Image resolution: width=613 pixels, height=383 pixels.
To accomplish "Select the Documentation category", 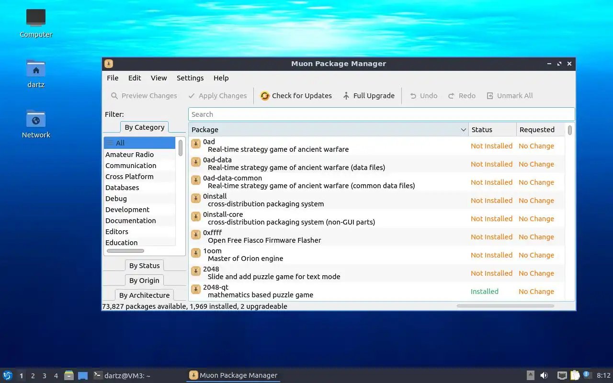I will (x=139, y=221).
